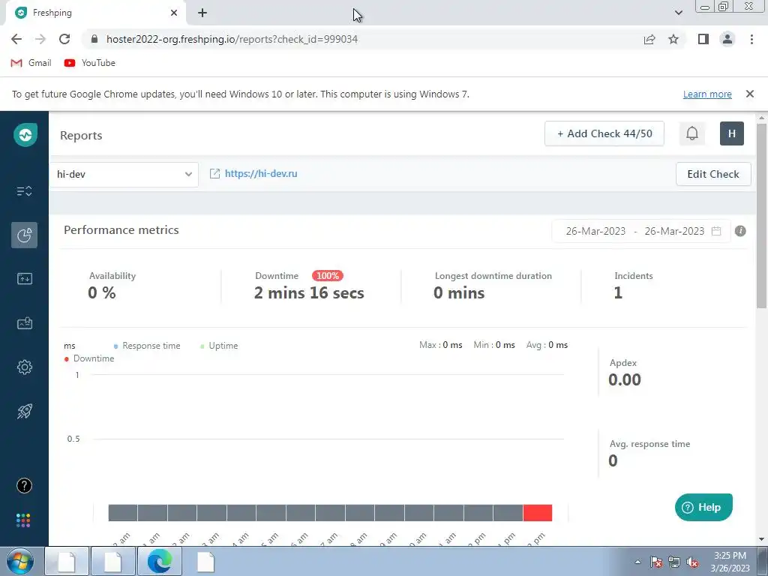Toggle Uptime legend series
The width and height of the screenshot is (768, 576).
point(219,346)
